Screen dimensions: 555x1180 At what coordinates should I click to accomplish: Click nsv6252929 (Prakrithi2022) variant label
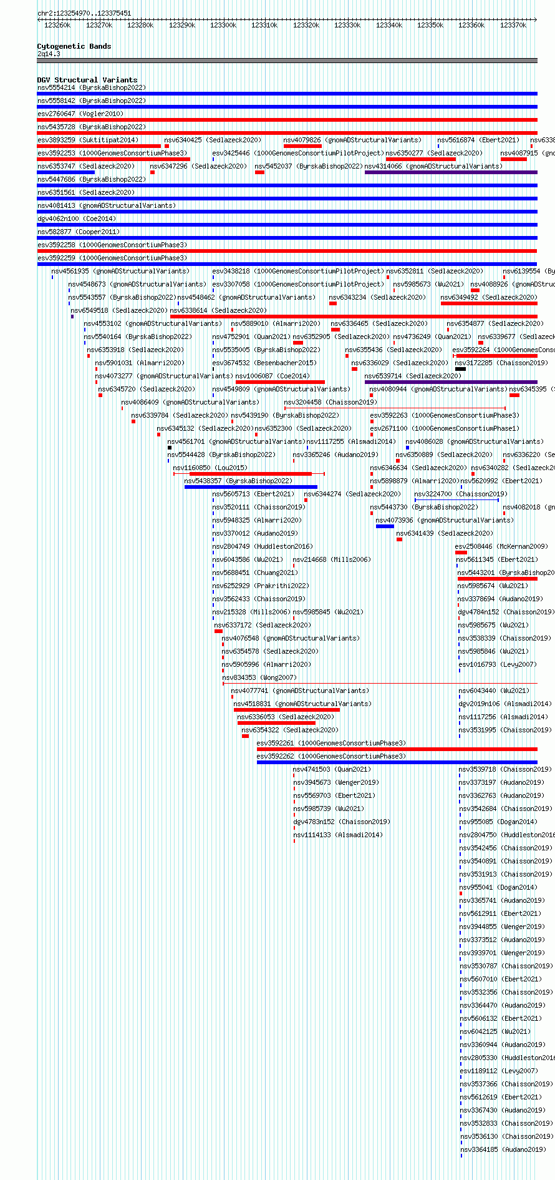coord(261,586)
